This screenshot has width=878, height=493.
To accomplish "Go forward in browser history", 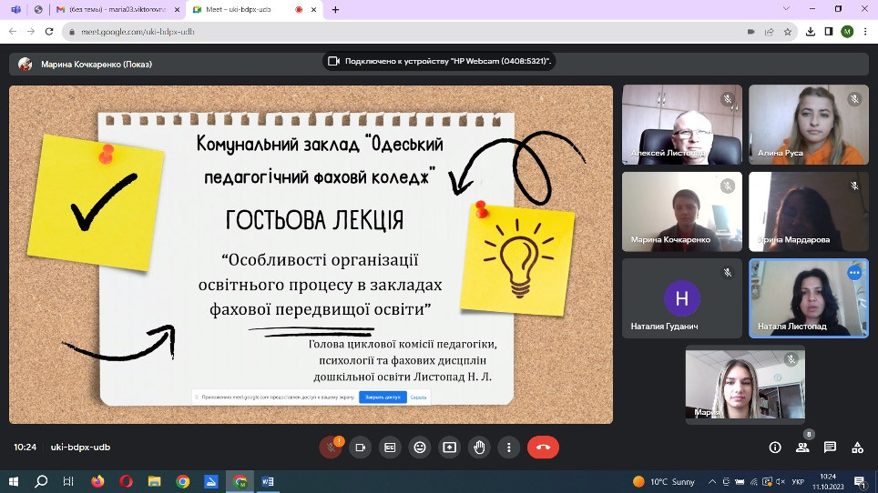I will coord(31,32).
